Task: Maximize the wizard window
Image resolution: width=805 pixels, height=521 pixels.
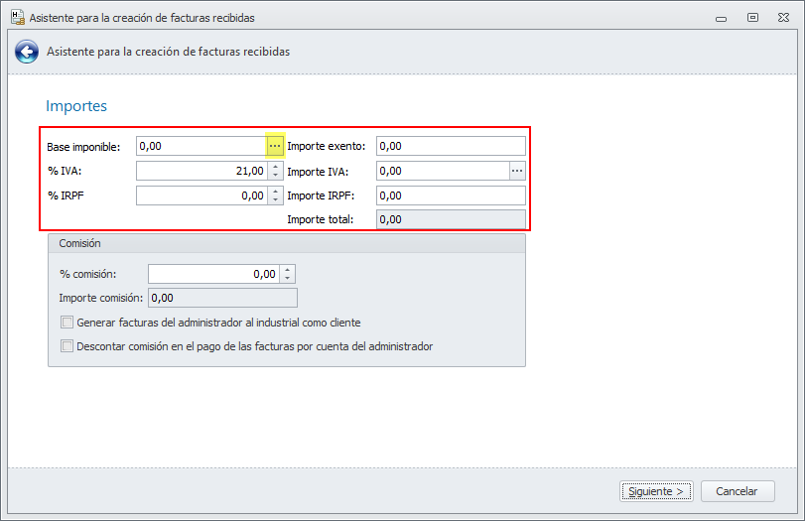Action: tap(752, 18)
